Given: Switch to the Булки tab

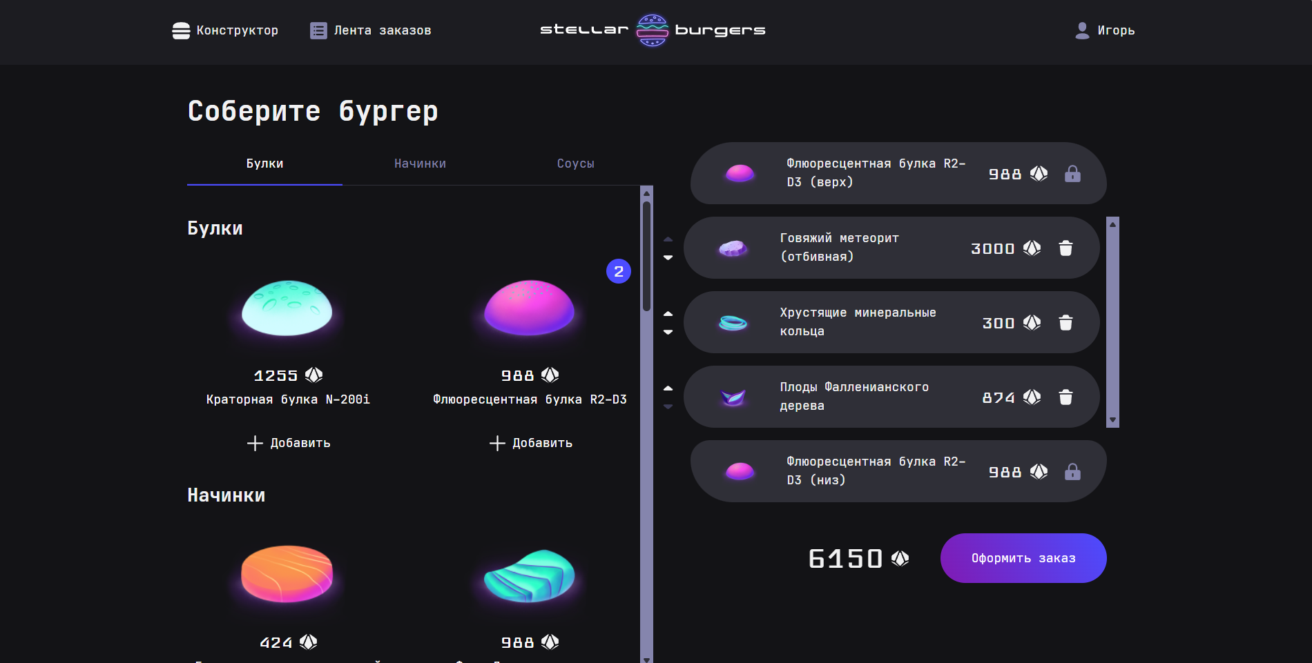Looking at the screenshot, I should tap(265, 164).
